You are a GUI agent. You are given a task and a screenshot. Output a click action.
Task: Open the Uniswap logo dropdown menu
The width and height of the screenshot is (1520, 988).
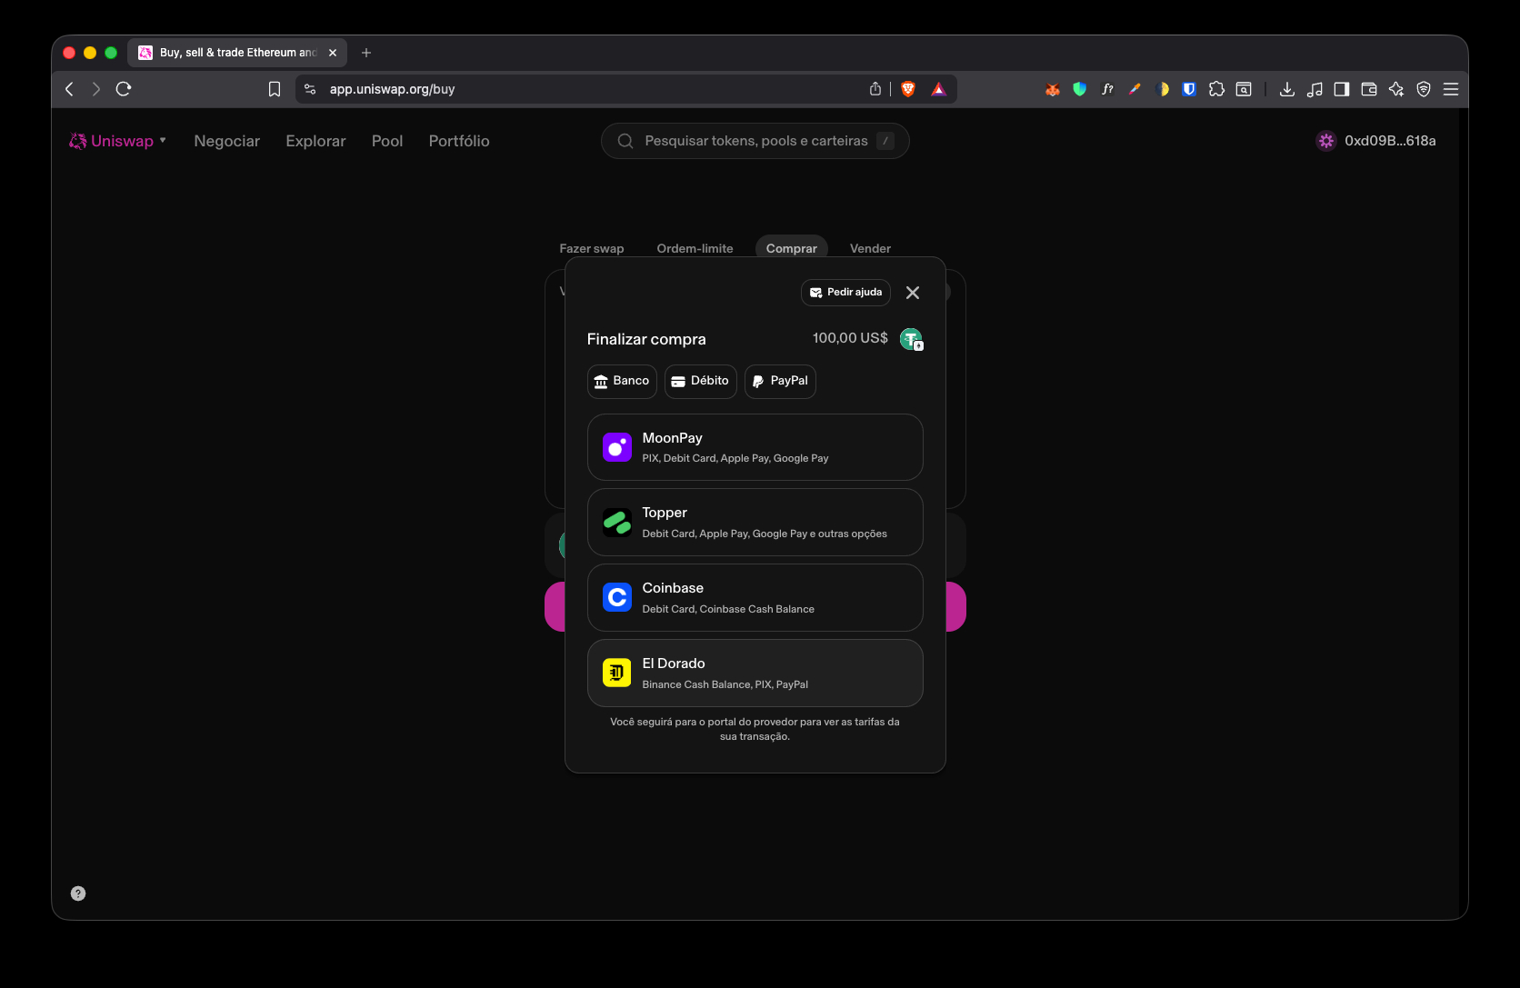pos(118,141)
